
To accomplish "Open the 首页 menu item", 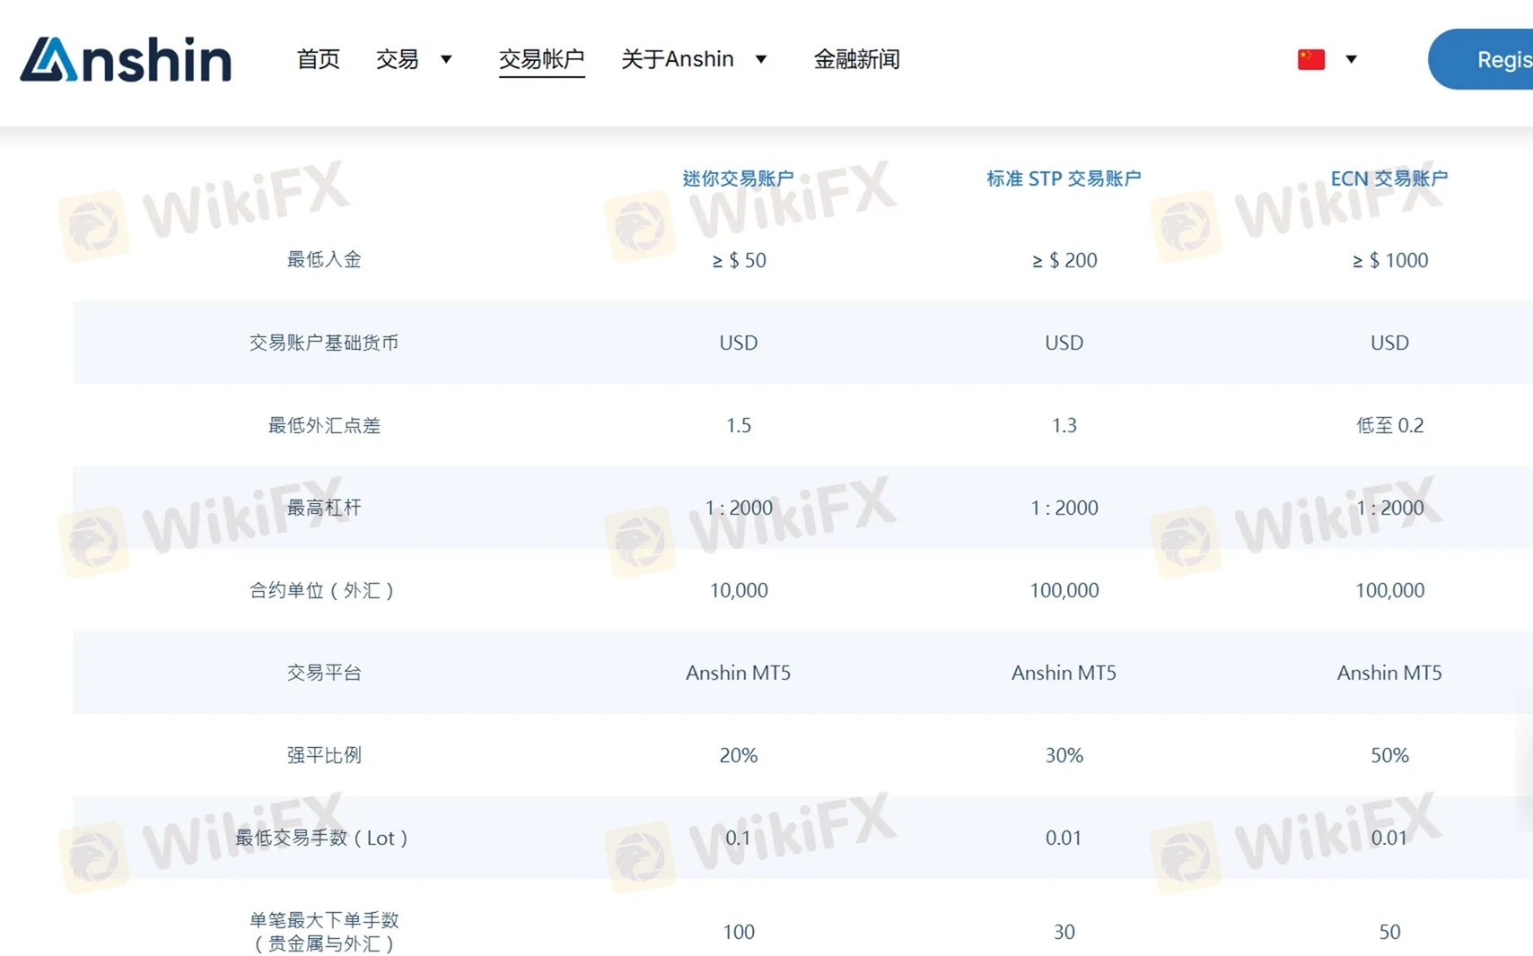I will [x=319, y=59].
